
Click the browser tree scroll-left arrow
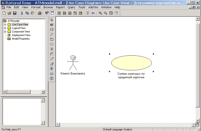click(5, 92)
